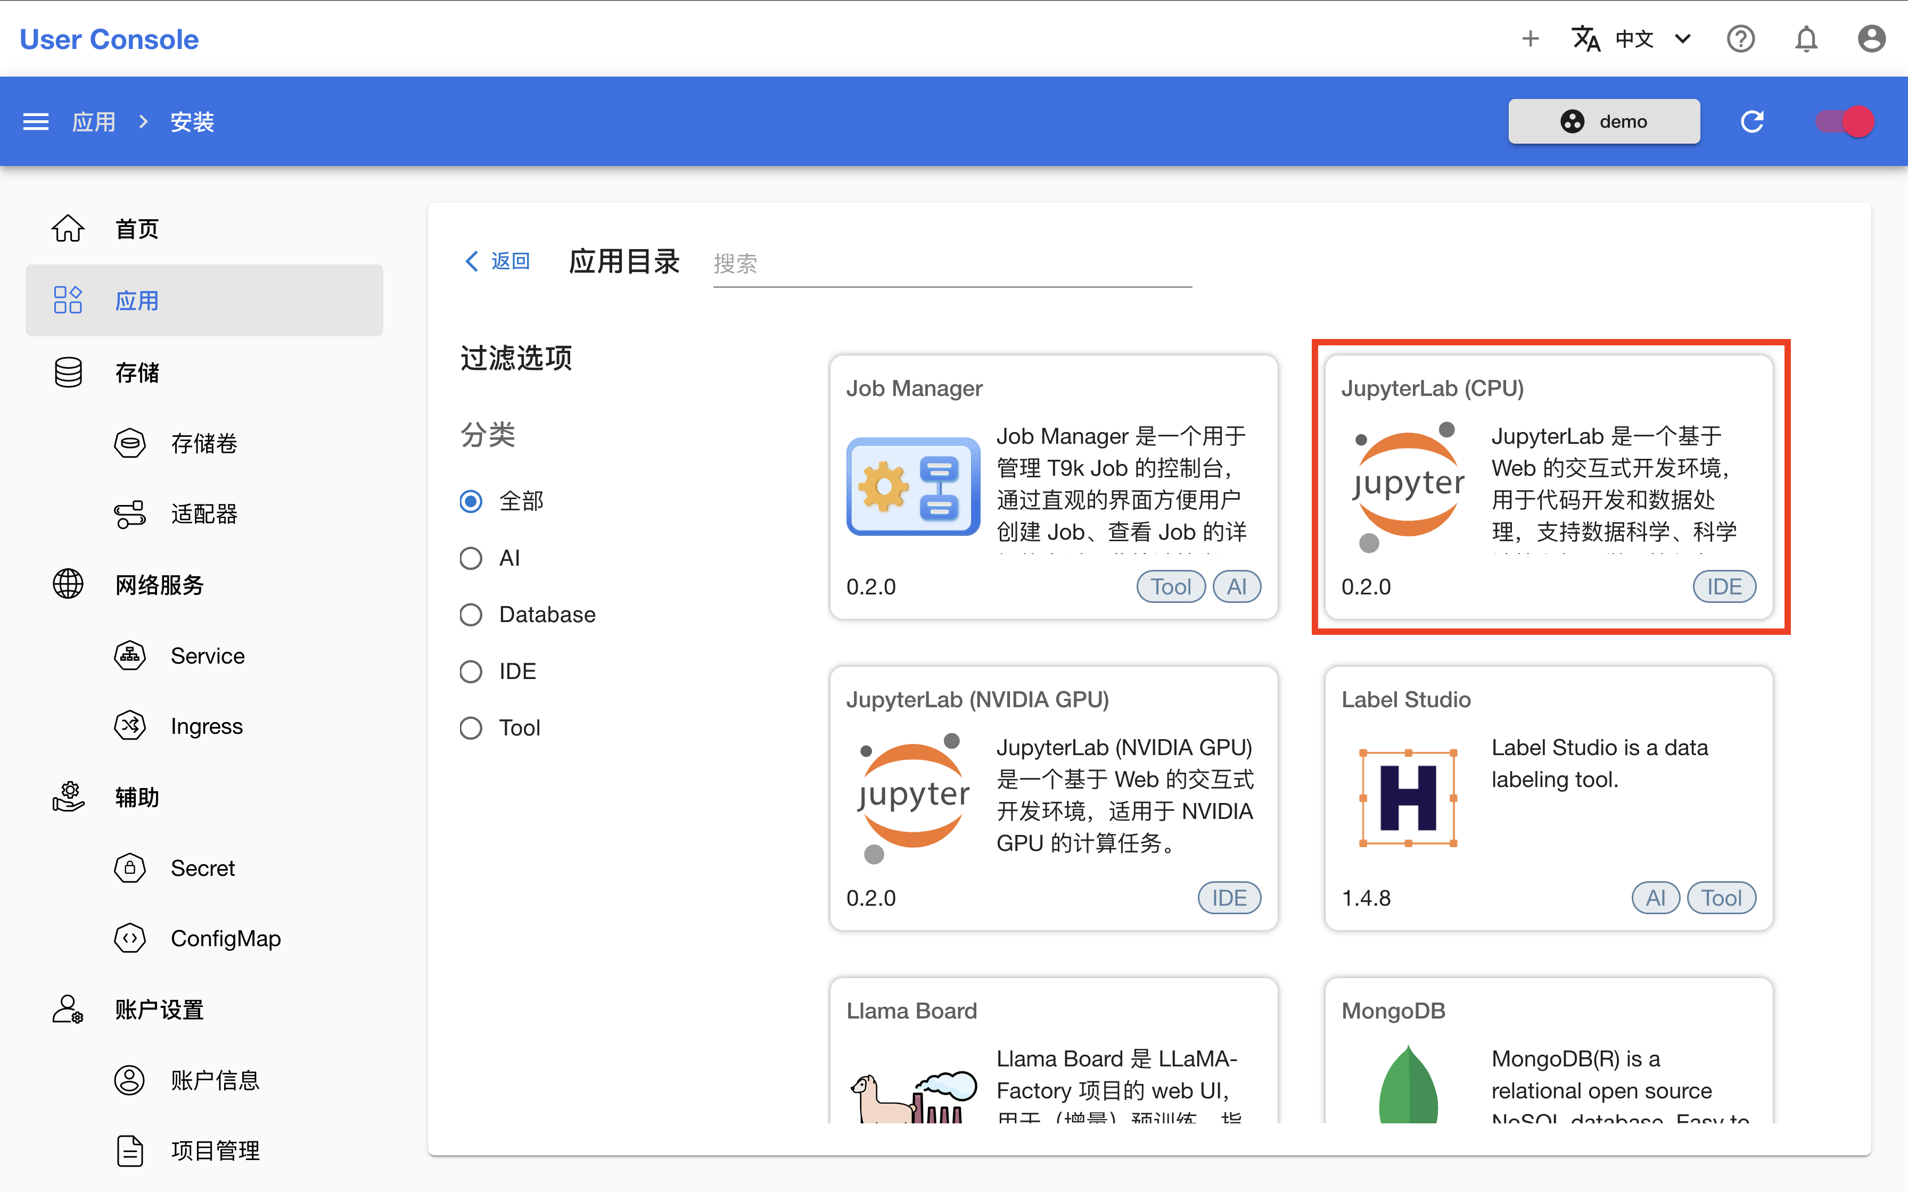Open the demo project selector
Screen dimensions: 1908x1192
coord(1603,121)
